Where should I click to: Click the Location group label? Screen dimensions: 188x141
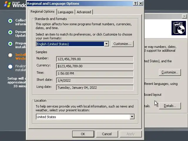click(40, 100)
